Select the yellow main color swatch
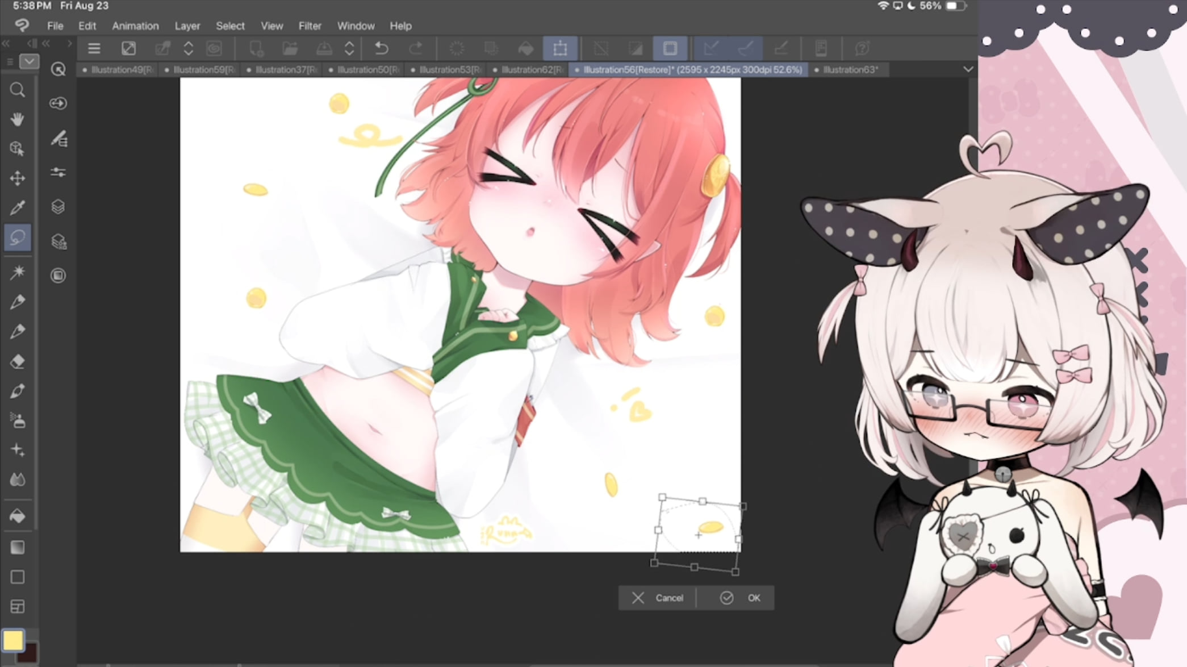 click(x=13, y=640)
